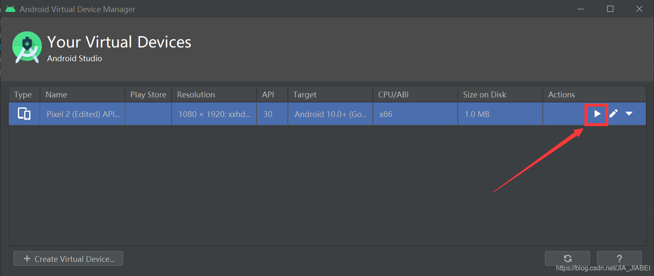Edit the Pixel 2 AVD with pencil icon
654x276 pixels.
pyautogui.click(x=614, y=113)
